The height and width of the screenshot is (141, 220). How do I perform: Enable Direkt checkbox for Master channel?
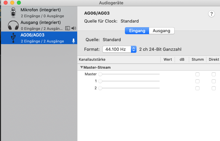click(x=214, y=74)
